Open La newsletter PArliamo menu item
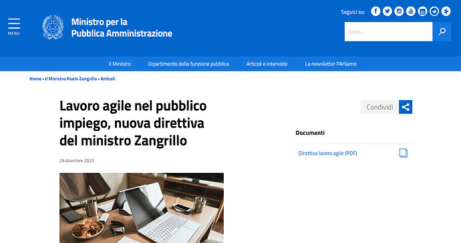 (x=331, y=64)
